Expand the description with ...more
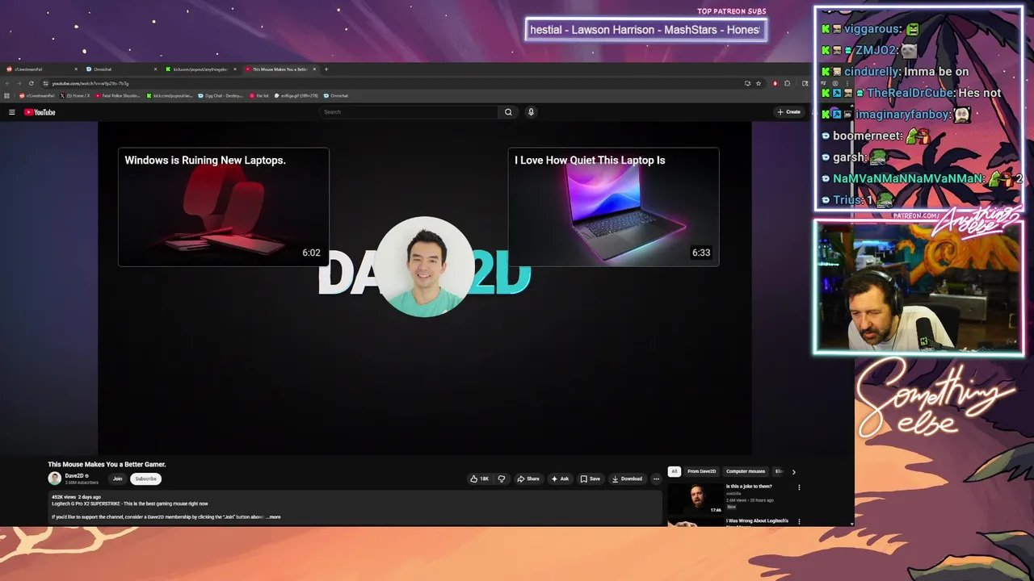1034x581 pixels. [274, 516]
